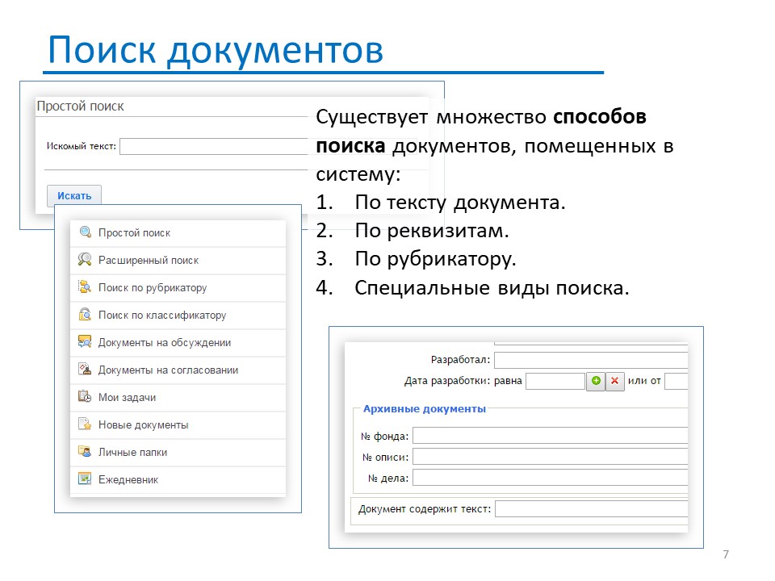Choose Поиск по классификатору menu item
The image size is (775, 581).
point(178,316)
